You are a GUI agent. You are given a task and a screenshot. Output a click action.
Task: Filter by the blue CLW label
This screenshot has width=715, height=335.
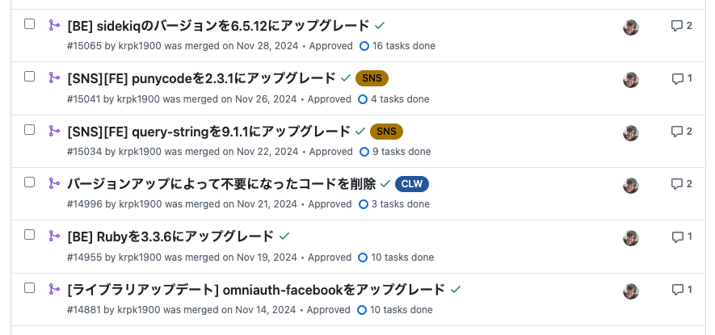coord(411,184)
